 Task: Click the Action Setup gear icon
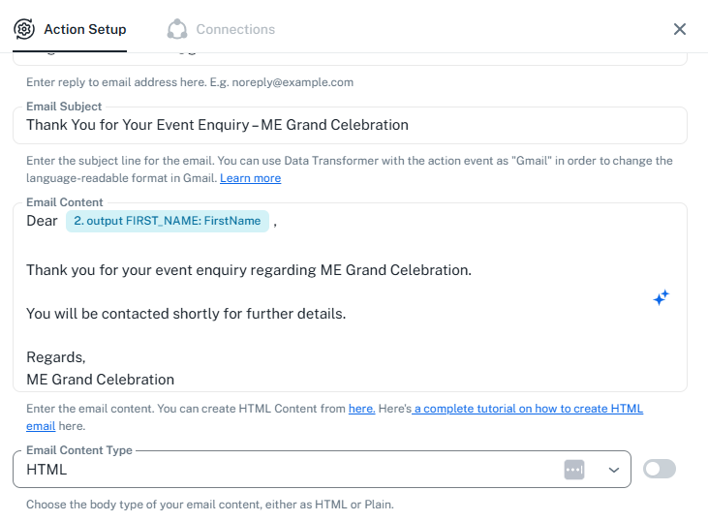tap(24, 29)
